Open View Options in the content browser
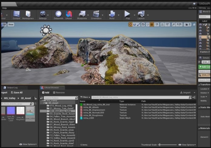211x148 pixels. point(28,144)
